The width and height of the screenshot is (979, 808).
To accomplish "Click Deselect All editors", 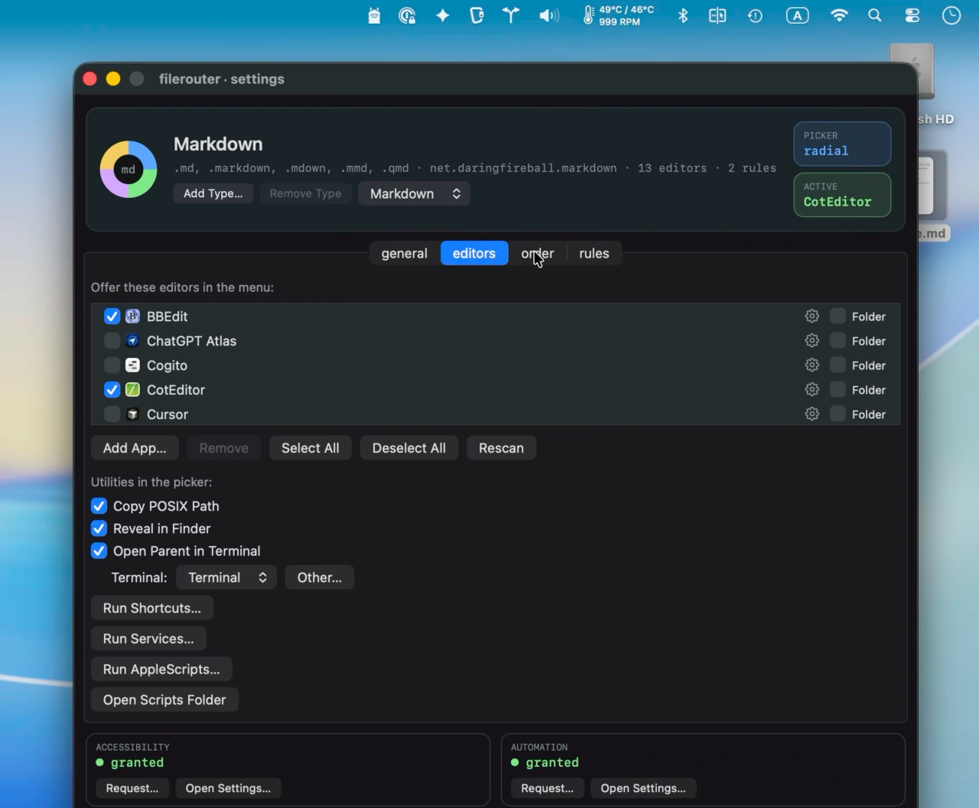I will [409, 448].
